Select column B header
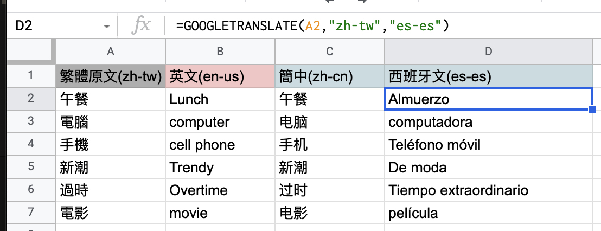This screenshot has width=601, height=231. click(x=220, y=52)
